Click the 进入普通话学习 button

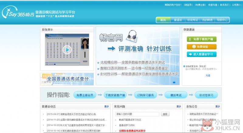201,54
